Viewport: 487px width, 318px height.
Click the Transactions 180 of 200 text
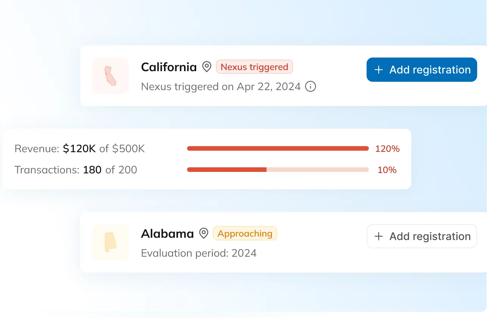pos(76,170)
